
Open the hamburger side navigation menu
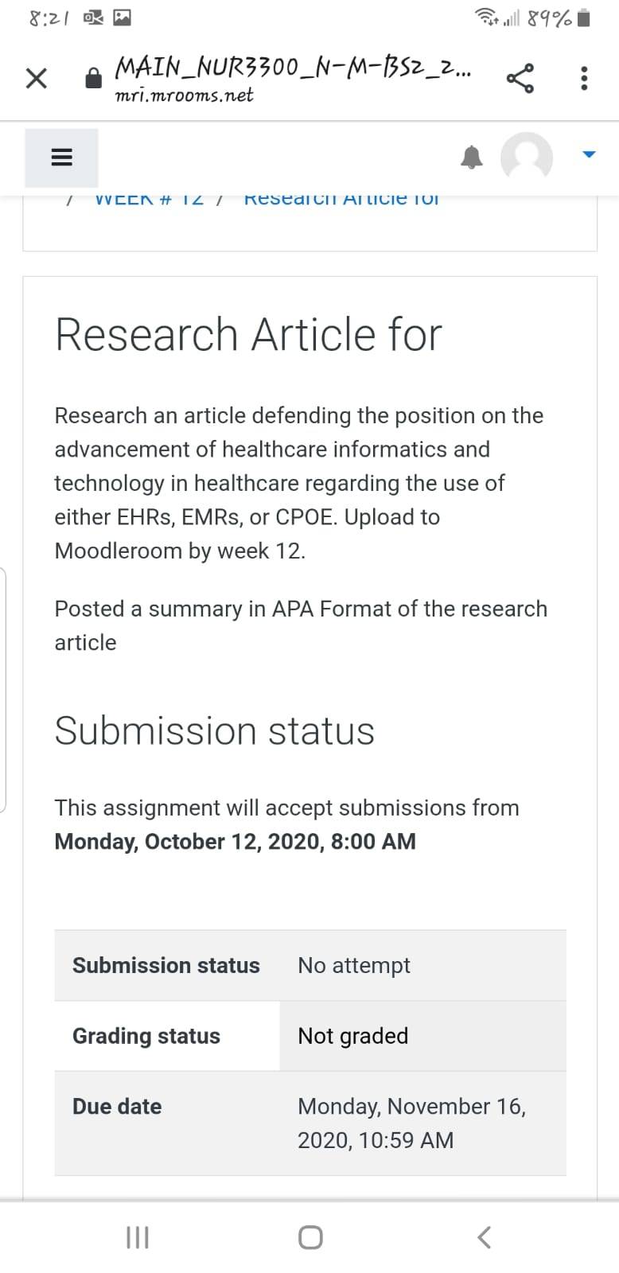tap(62, 158)
